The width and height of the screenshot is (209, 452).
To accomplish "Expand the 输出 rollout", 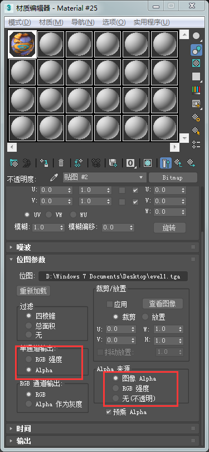I will click(103, 441).
